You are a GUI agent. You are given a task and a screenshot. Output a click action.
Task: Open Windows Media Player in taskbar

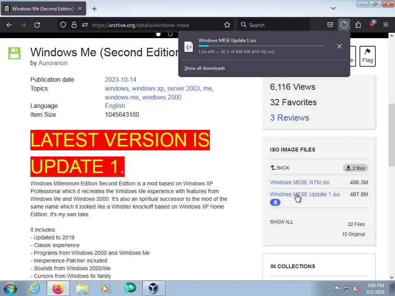[x=105, y=288]
